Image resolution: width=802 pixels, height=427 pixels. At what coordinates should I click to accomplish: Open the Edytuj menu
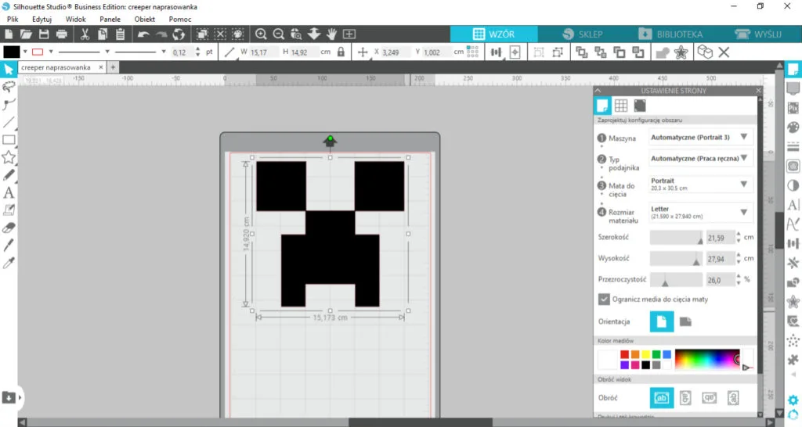42,19
